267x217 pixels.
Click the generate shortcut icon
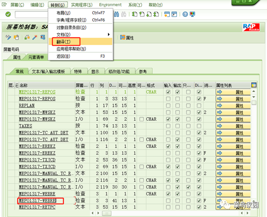point(174,14)
